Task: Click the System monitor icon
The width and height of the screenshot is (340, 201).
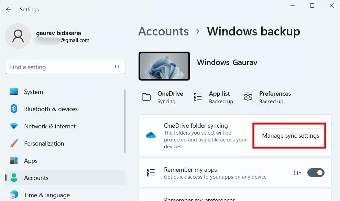Action: point(14,92)
